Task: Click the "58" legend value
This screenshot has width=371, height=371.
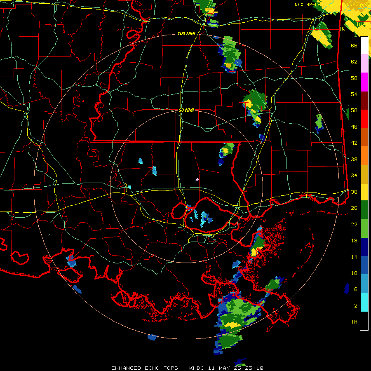Action: click(x=354, y=78)
